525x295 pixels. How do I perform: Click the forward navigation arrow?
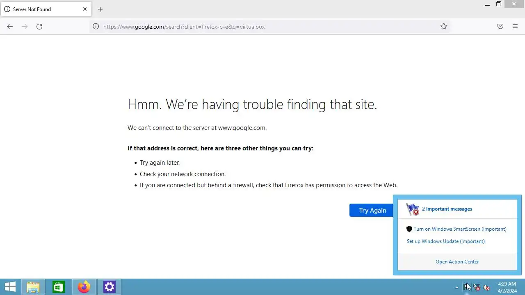coord(25,27)
